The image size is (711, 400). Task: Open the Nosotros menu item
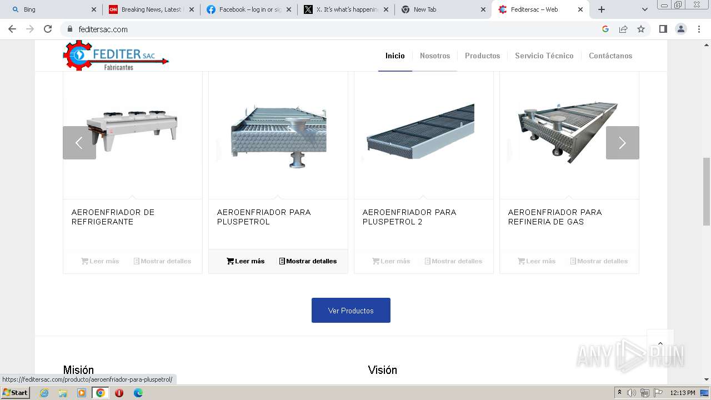point(435,56)
